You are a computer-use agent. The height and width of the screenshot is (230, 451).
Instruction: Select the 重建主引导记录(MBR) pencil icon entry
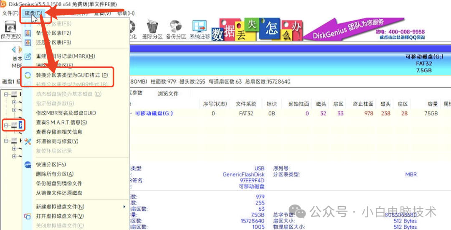(x=28, y=56)
